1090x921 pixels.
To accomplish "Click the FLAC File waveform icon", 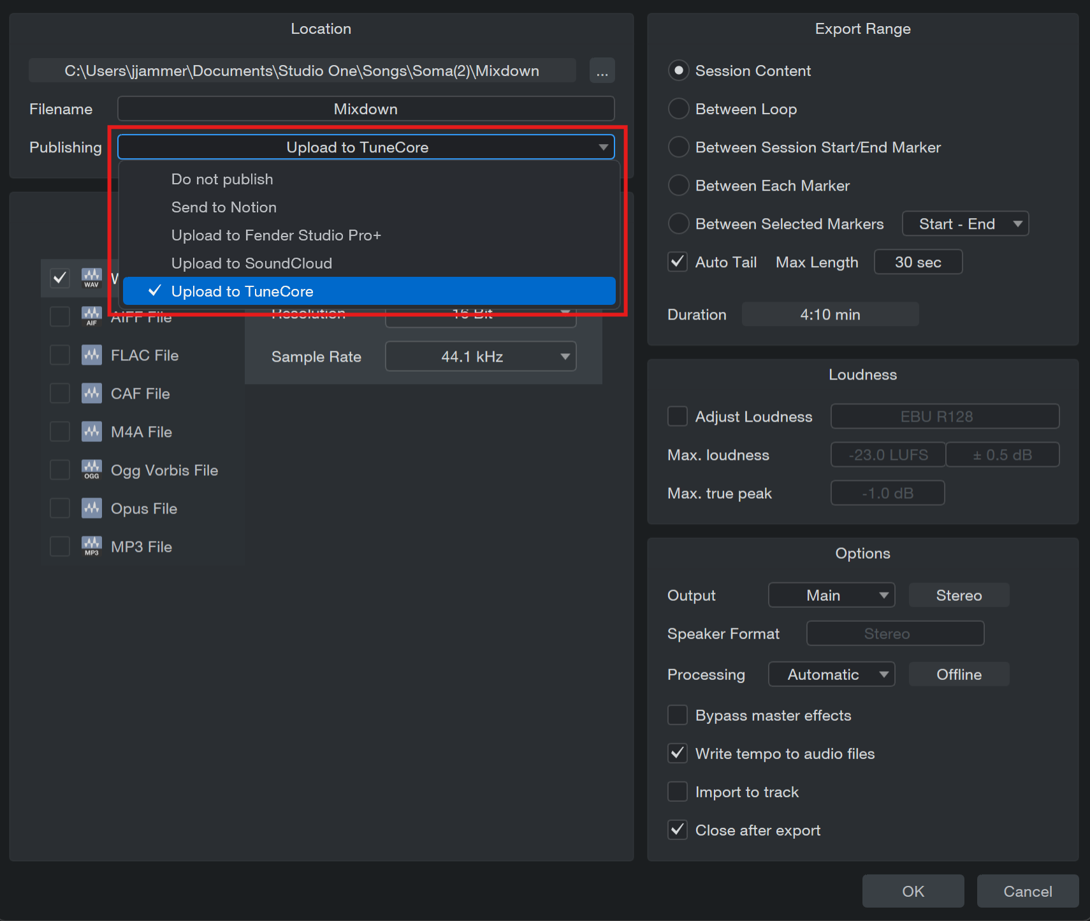I will [92, 355].
